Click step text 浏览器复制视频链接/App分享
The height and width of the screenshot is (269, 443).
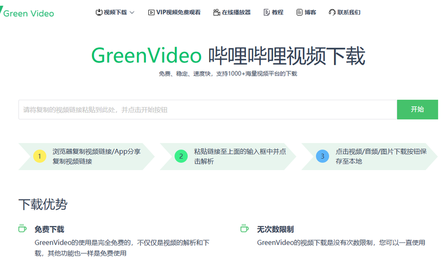point(97,156)
